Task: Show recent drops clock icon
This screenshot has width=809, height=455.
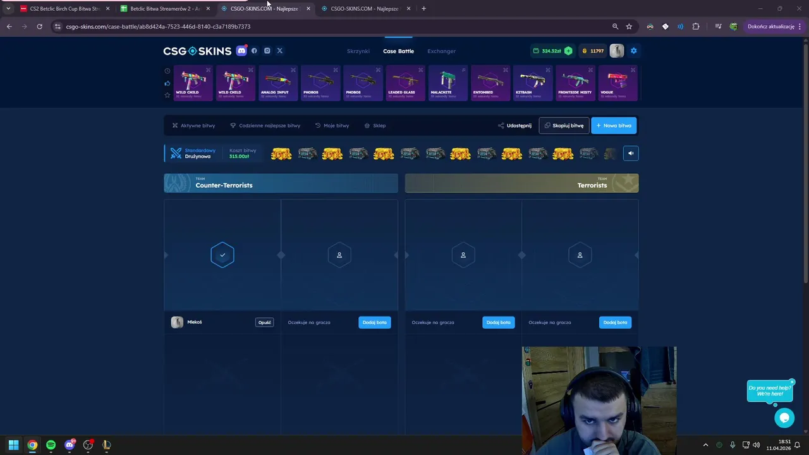Action: pyautogui.click(x=167, y=71)
